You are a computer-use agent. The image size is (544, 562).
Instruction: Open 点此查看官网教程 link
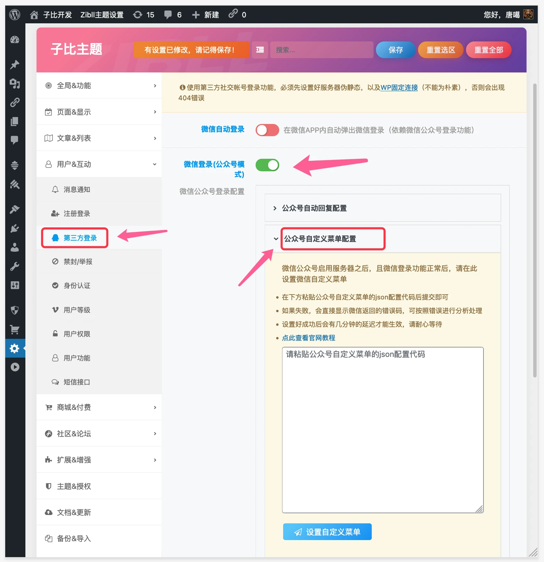tap(309, 338)
